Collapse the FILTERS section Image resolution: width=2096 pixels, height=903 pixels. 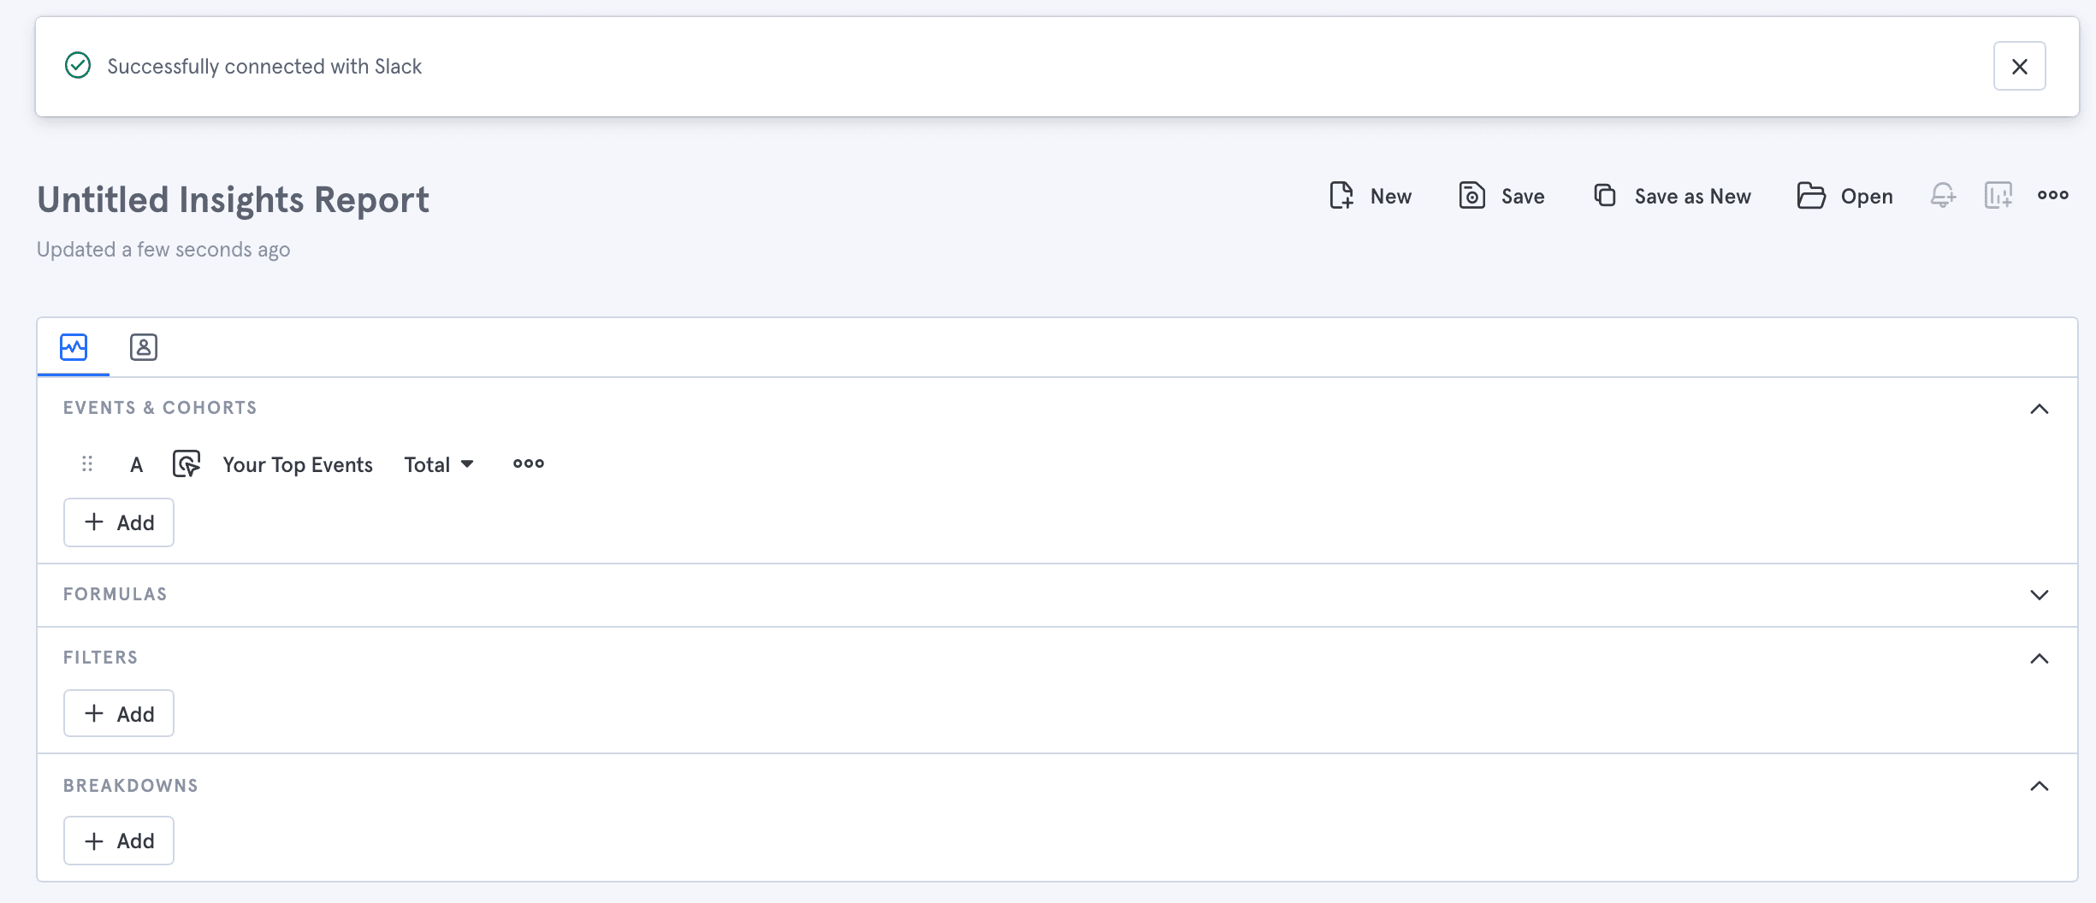click(2040, 658)
